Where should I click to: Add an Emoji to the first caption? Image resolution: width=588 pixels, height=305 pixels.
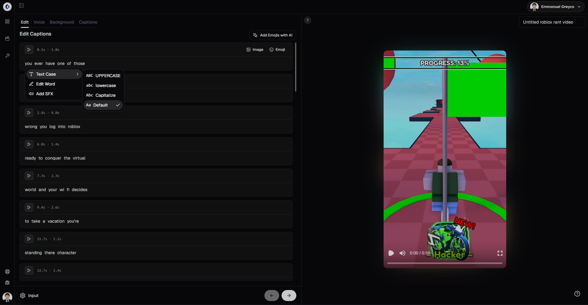pyautogui.click(x=277, y=50)
